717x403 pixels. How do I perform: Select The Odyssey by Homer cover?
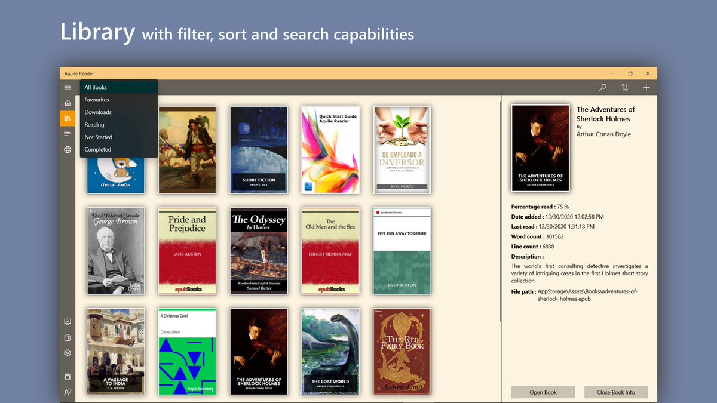(x=259, y=251)
